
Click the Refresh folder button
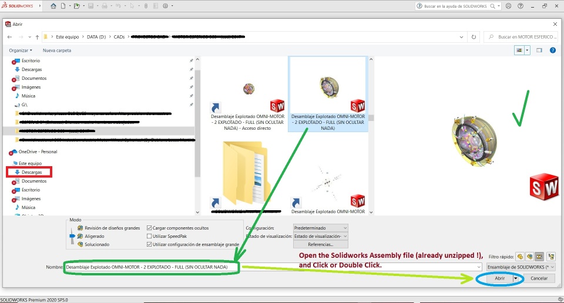point(474,36)
